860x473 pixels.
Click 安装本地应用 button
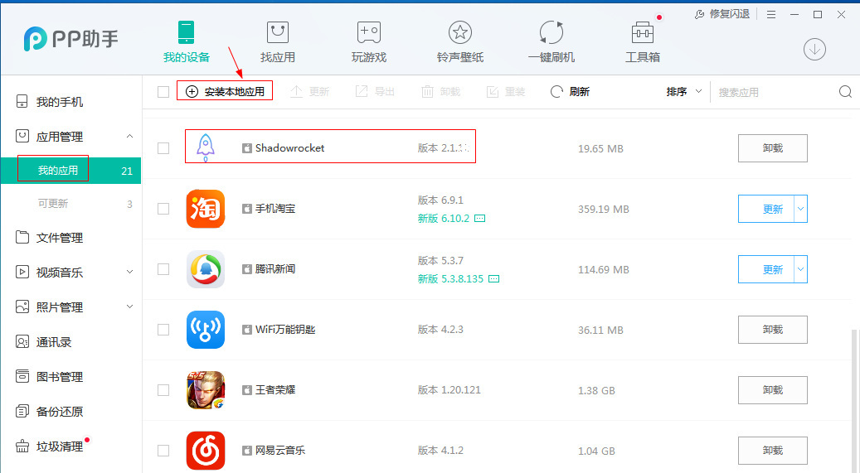tap(225, 91)
